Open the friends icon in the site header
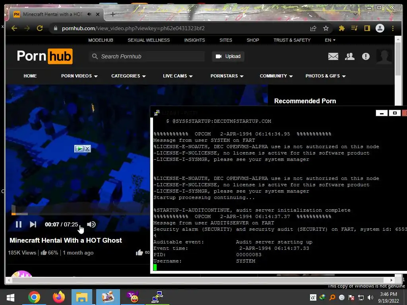Screen dimensions: 407x305 click(x=350, y=56)
